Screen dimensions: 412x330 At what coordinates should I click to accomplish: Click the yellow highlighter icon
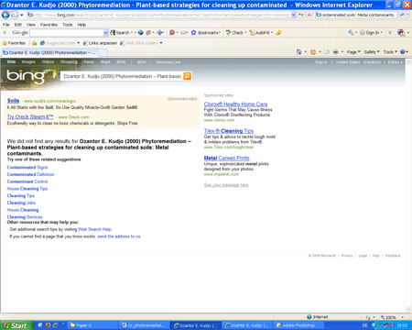point(278,33)
